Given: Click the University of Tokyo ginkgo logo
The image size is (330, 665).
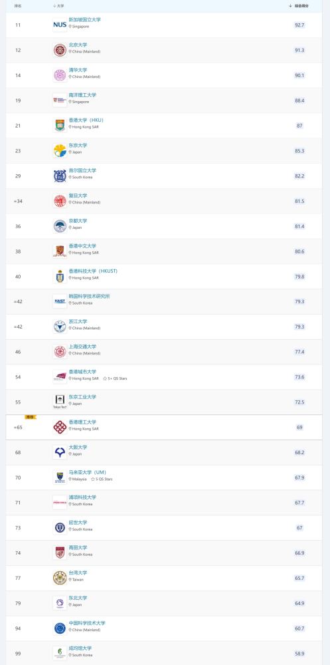Looking at the screenshot, I should pos(60,150).
